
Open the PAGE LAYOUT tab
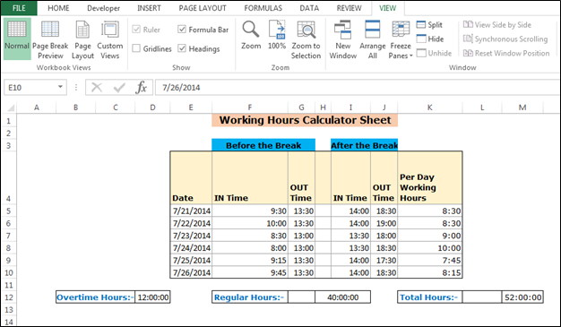coord(203,8)
